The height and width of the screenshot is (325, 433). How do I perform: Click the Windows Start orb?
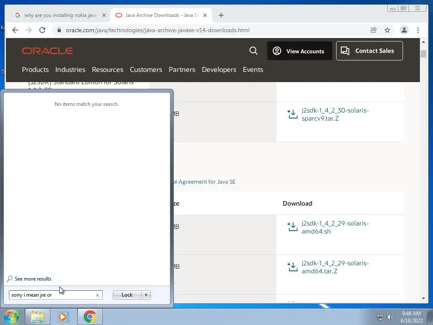11,317
